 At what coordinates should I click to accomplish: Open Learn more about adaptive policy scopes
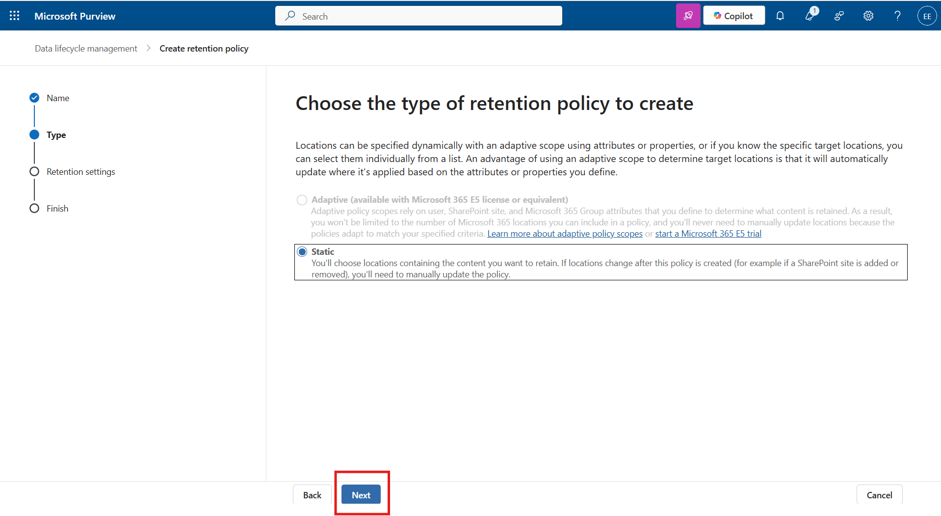pos(565,234)
